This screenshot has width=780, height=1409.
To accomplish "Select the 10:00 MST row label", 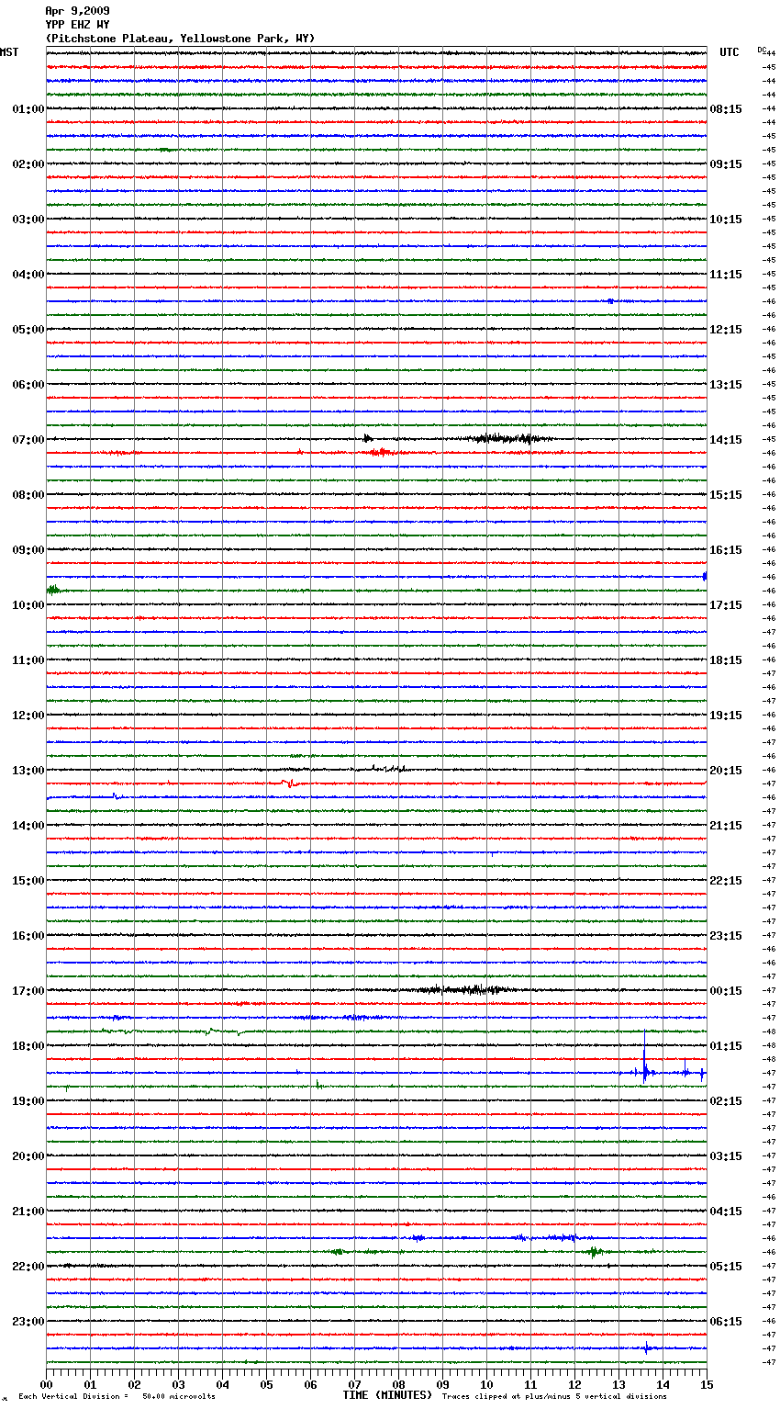I will point(28,605).
